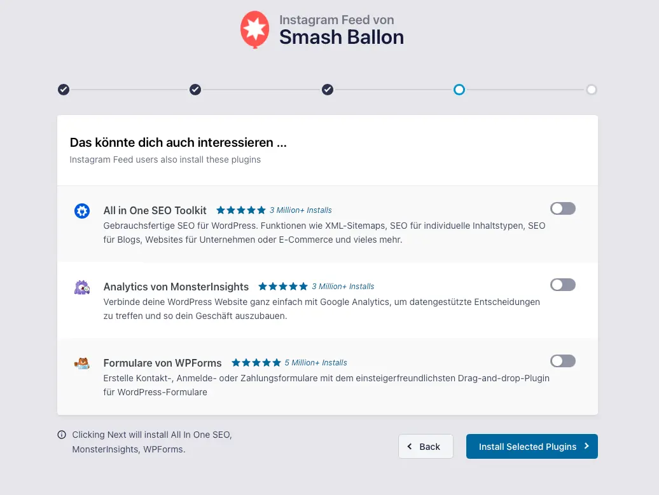This screenshot has height=495, width=659.
Task: Click the Formulare von WPForms title
Action: 163,363
